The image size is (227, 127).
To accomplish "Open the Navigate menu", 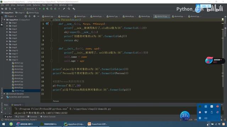I will coord(21,5).
